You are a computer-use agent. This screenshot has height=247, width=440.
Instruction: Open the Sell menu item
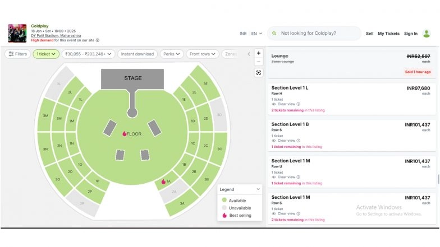(x=369, y=34)
